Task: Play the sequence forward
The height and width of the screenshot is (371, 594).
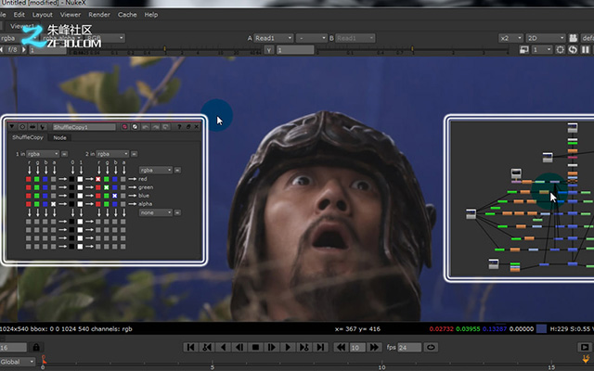Action: [x=288, y=347]
